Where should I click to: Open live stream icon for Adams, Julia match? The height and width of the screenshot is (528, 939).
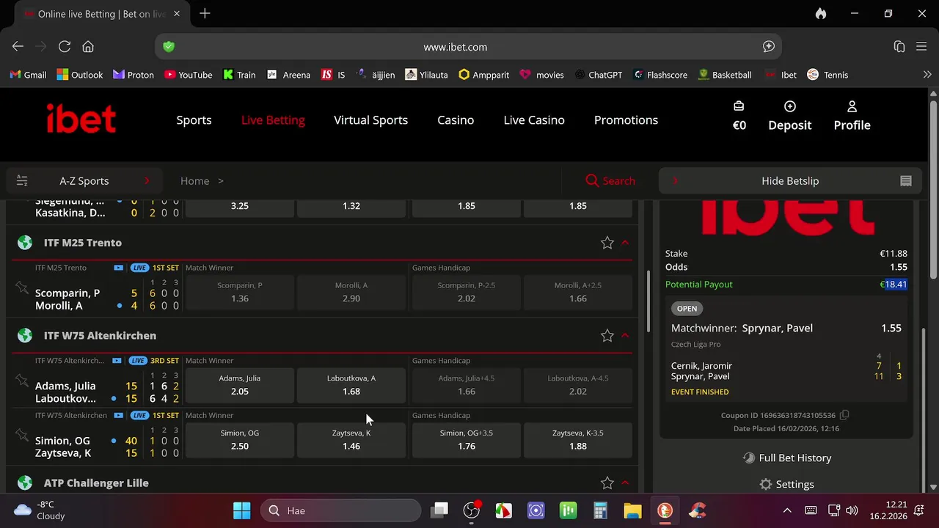117,361
